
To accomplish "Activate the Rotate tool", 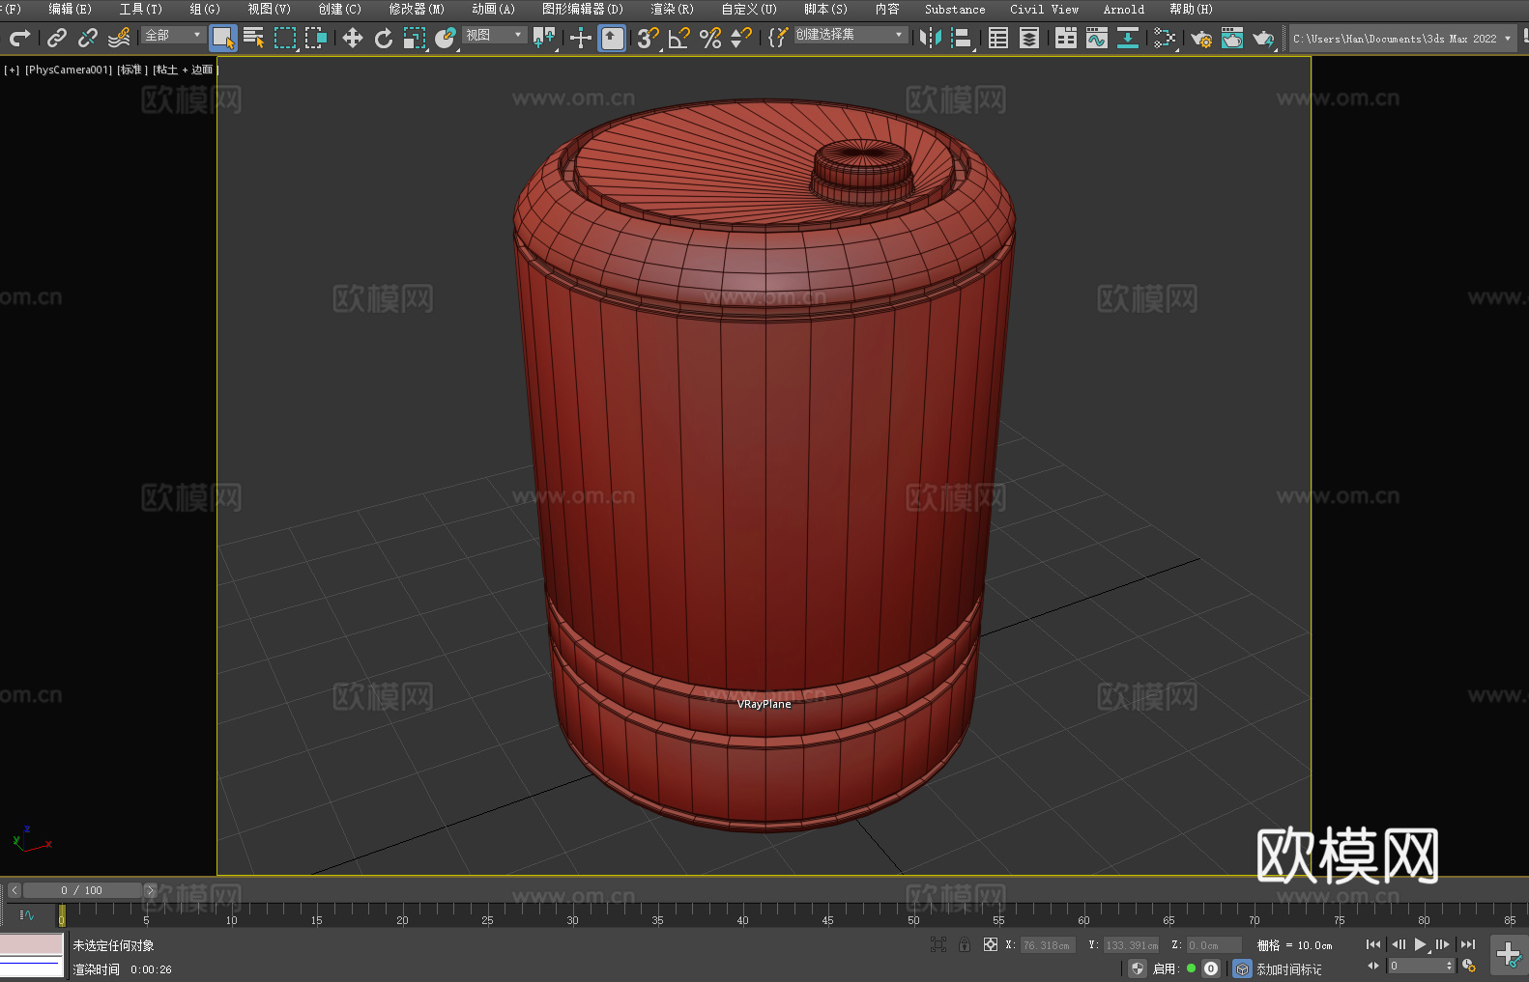I will tap(384, 38).
